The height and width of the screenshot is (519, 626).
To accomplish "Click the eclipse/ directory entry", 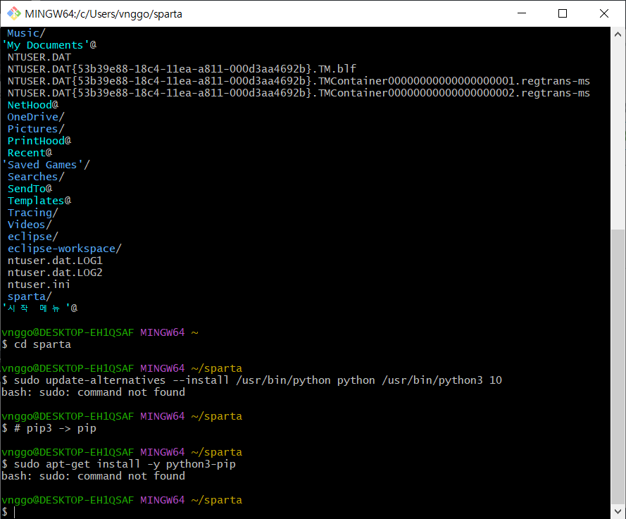I will (x=32, y=237).
